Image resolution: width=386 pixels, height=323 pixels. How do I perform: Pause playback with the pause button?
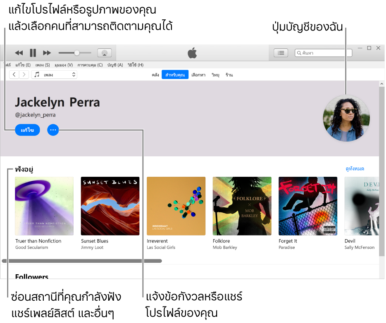click(x=33, y=53)
